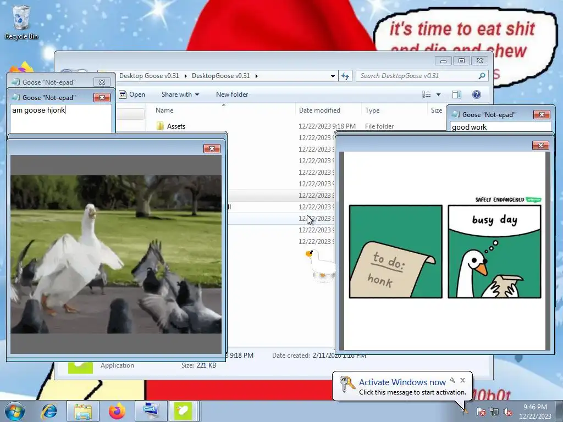Click the search magnifier icon in Explorer

(482, 76)
